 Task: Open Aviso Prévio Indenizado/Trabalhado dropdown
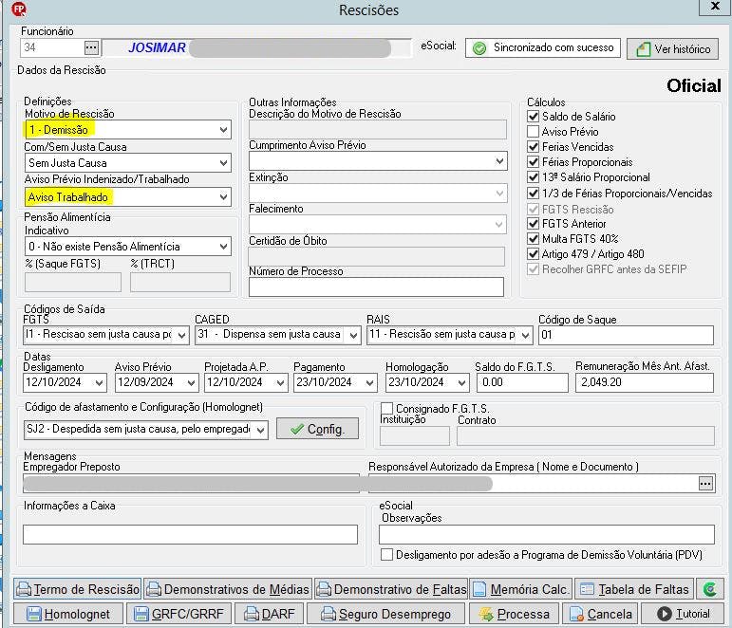tap(223, 197)
